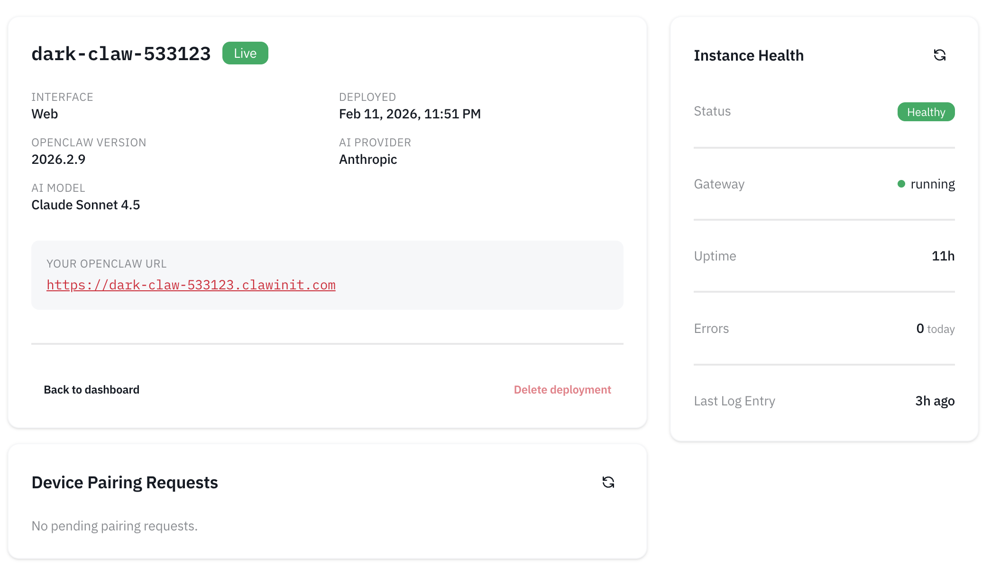Click the Claude Sonnet 4.5 model name
Screen dimensions: 991x574
(86, 205)
